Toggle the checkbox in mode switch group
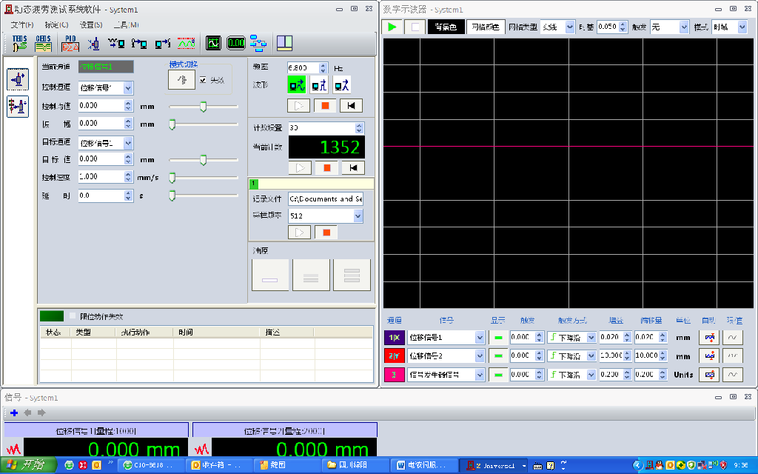 [x=203, y=80]
